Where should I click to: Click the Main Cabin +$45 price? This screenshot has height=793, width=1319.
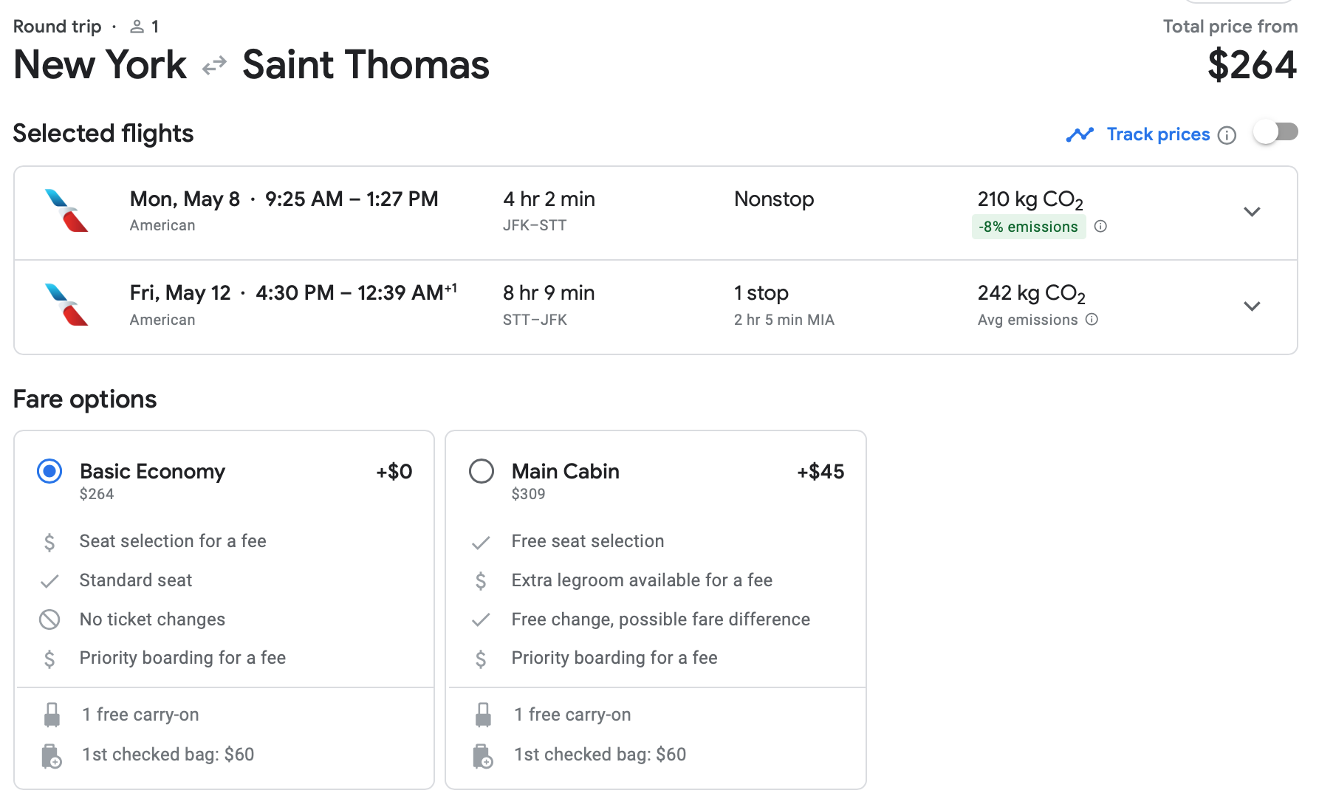tap(820, 472)
